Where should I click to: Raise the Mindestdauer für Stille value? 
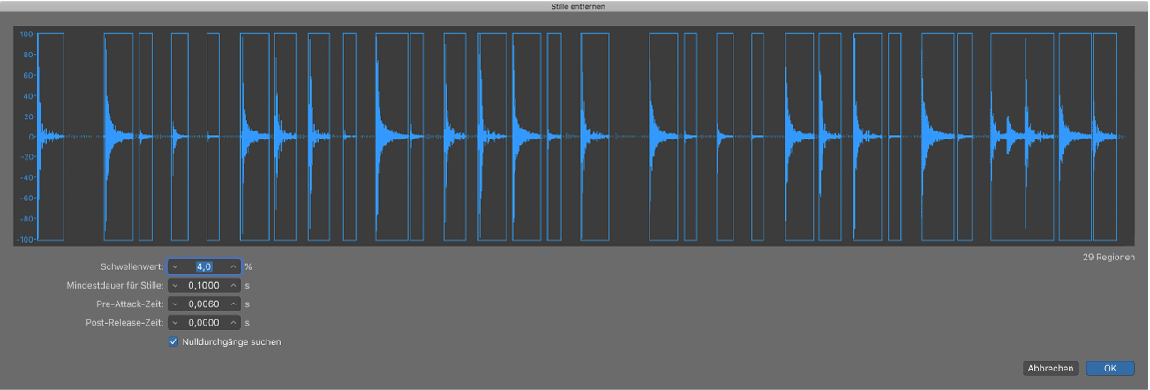[233, 286]
